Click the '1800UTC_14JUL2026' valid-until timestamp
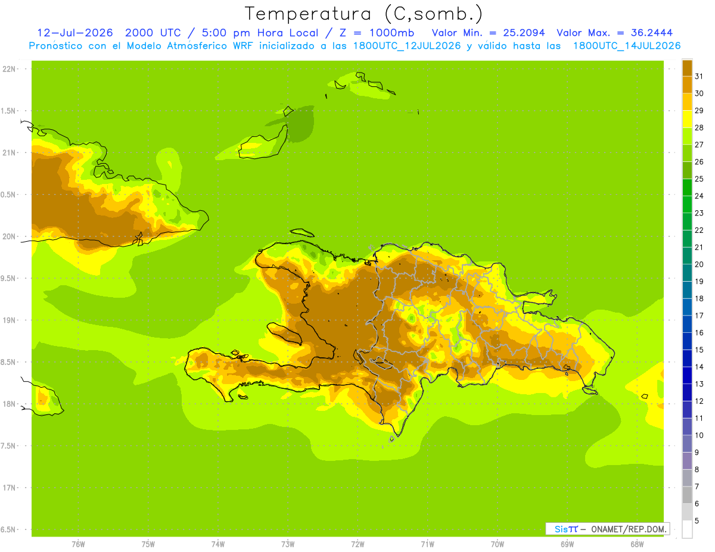 (x=627, y=46)
